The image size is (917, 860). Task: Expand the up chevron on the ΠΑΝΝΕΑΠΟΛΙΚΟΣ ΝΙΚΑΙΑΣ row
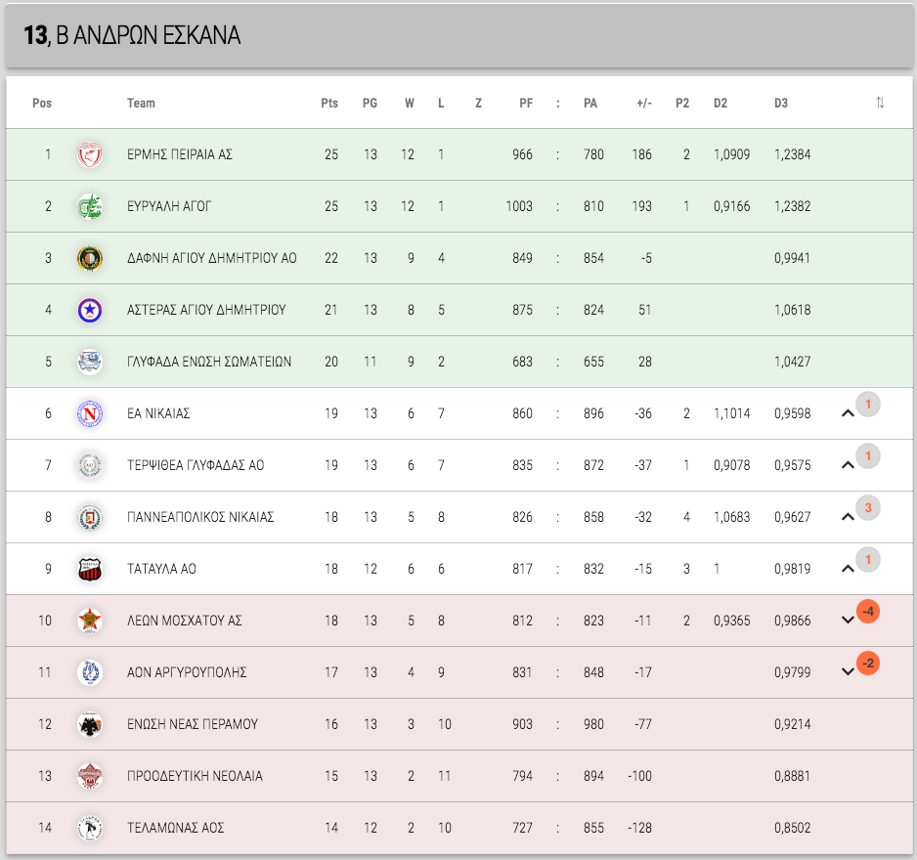(x=848, y=517)
